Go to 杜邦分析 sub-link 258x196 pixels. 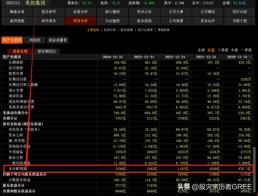pos(110,30)
